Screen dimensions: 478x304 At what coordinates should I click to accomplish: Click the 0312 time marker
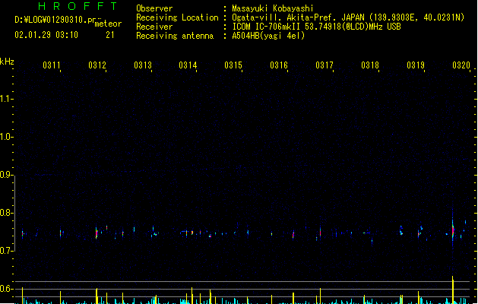coord(97,65)
